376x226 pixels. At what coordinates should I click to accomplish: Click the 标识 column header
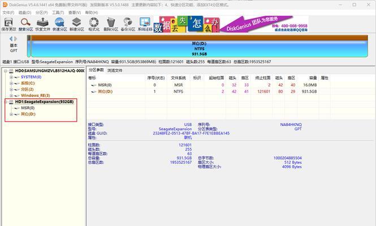point(197,78)
